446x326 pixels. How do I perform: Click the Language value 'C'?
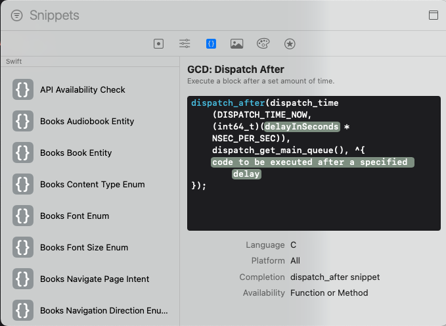pyautogui.click(x=293, y=245)
